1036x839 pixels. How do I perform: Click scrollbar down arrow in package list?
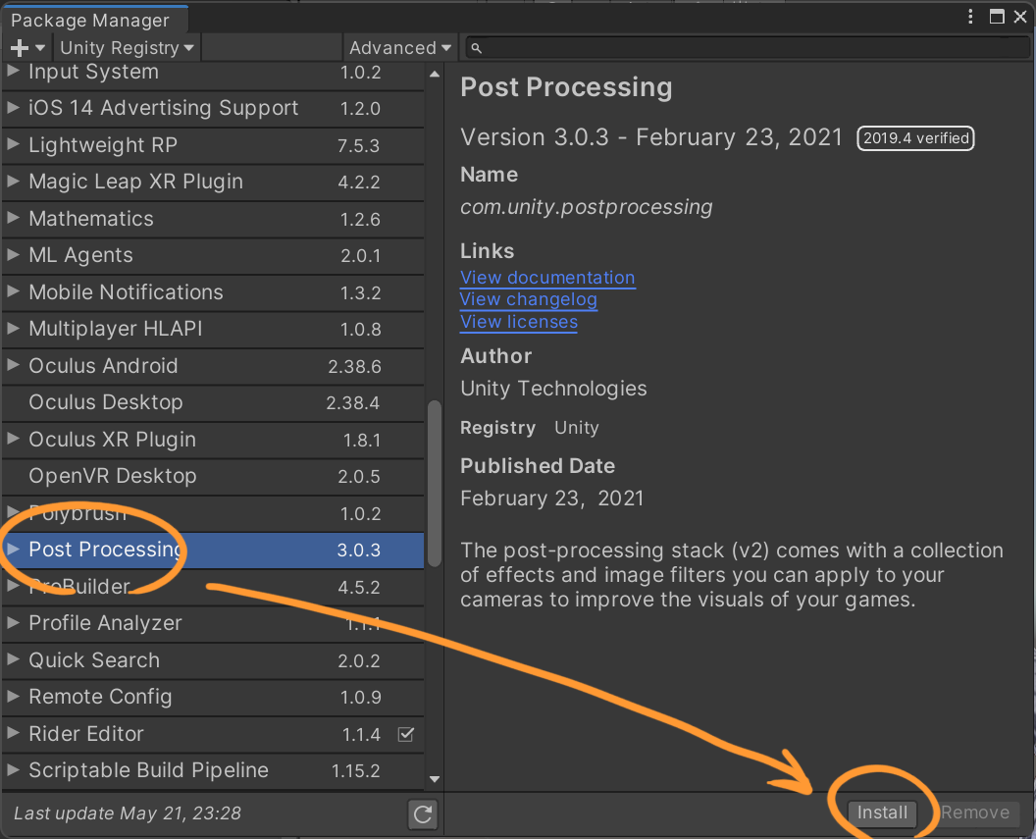[434, 779]
